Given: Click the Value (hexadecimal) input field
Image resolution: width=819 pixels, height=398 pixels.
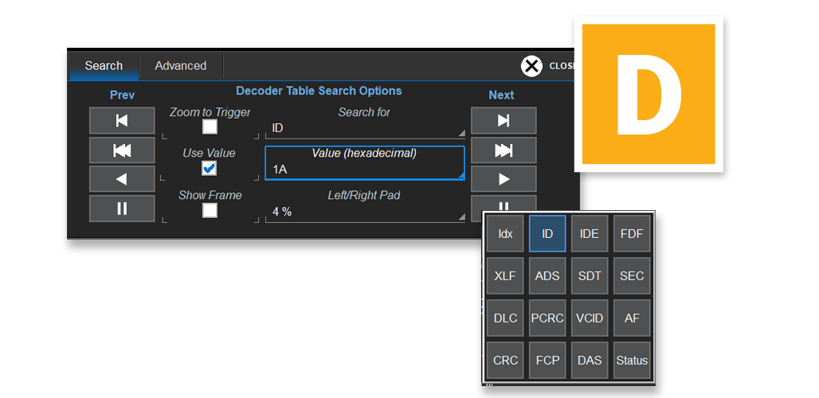Looking at the screenshot, I should pyautogui.click(x=365, y=169).
